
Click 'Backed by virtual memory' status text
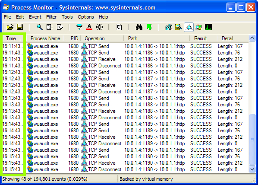click(x=146, y=179)
